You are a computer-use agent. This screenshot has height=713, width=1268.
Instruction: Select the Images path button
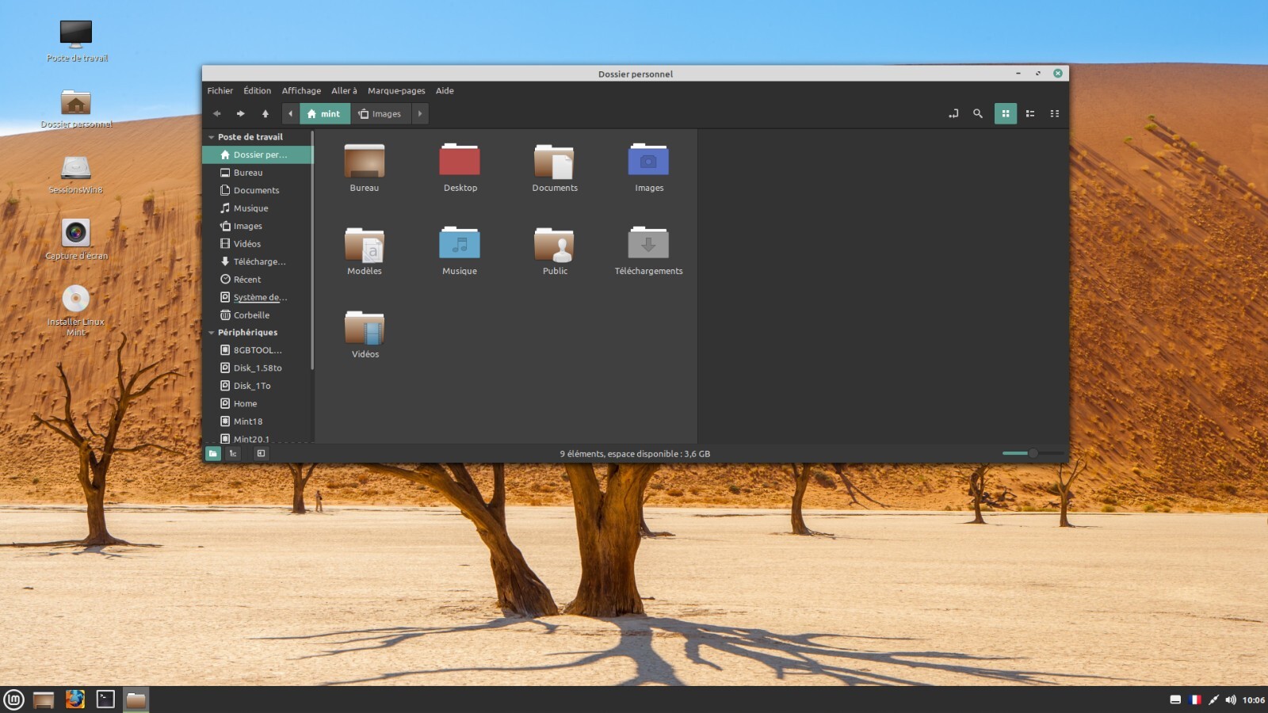(x=380, y=113)
